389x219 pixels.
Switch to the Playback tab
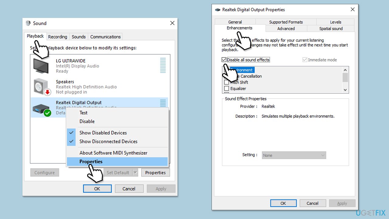(35, 36)
